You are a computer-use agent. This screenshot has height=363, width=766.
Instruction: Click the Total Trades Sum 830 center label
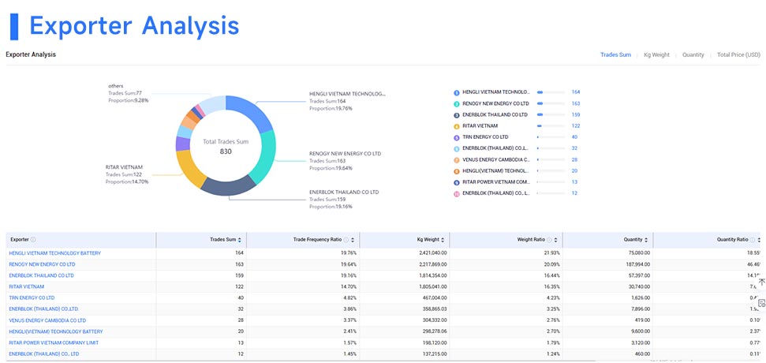point(226,147)
